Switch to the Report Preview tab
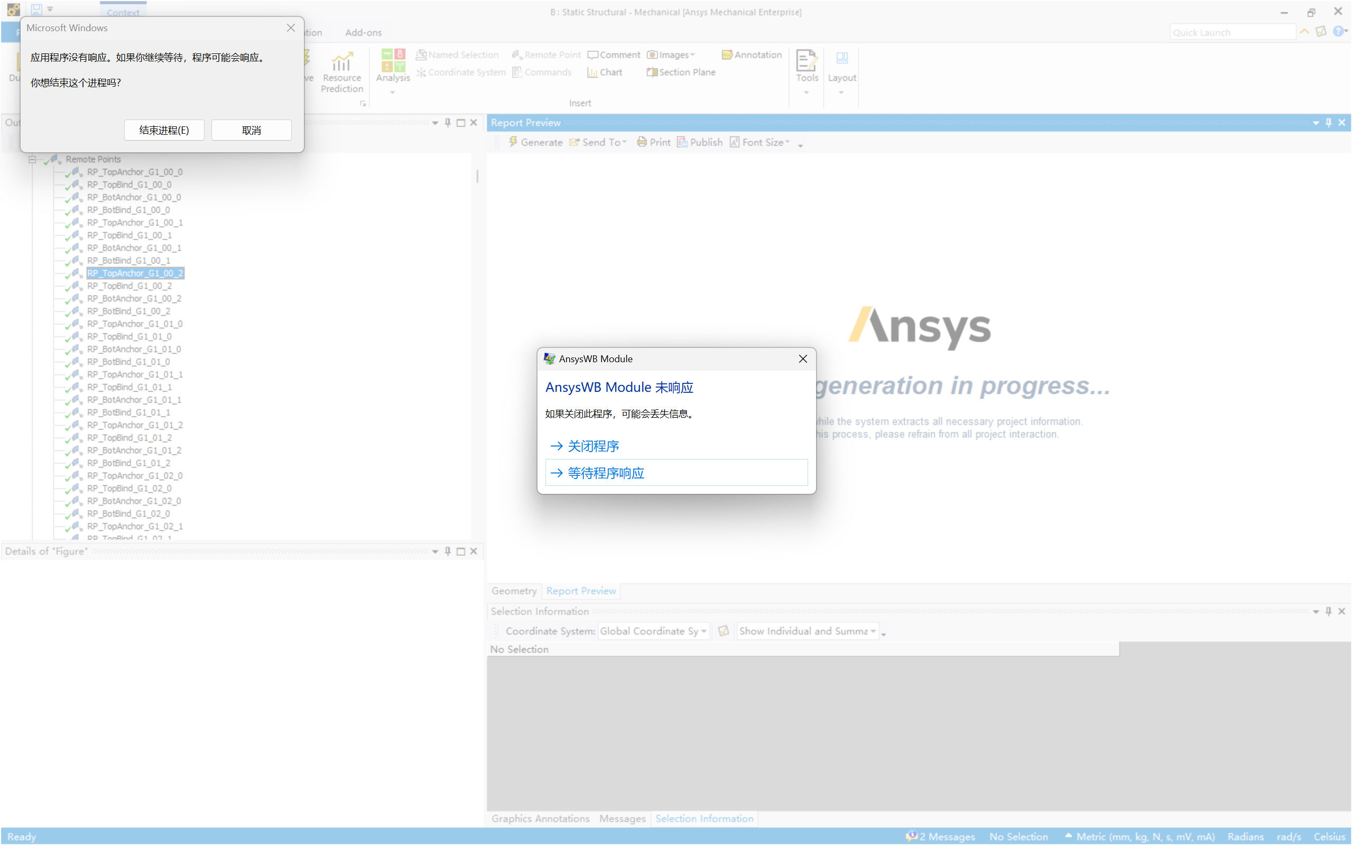The width and height of the screenshot is (1353, 846). 581,591
